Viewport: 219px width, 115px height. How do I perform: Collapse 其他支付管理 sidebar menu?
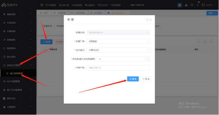[x=18, y=65]
